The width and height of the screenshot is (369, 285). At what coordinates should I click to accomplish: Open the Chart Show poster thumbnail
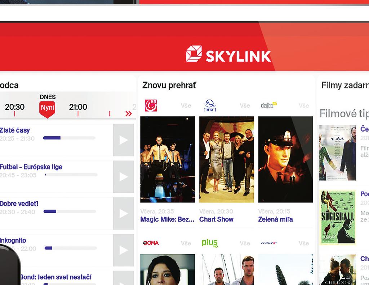[x=227, y=159]
